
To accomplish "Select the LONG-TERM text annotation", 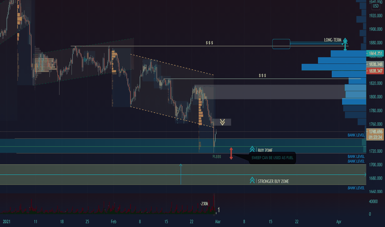I will tap(333, 40).
